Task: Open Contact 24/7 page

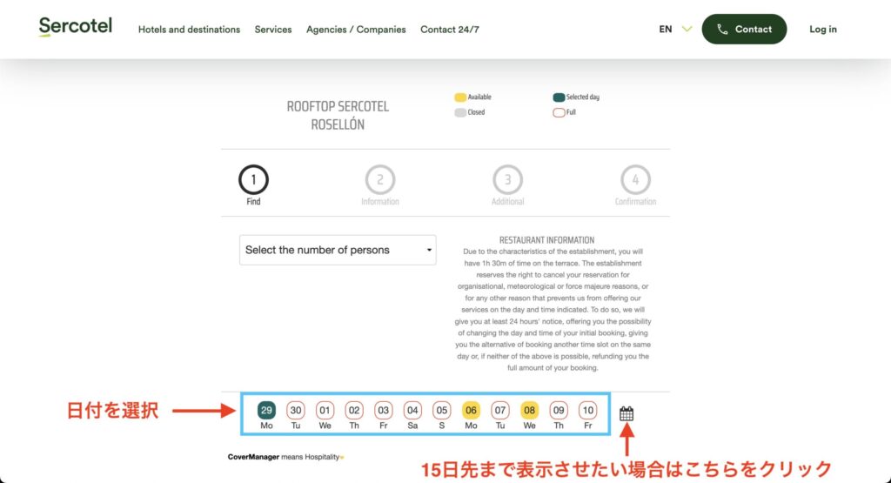Action: pyautogui.click(x=449, y=30)
